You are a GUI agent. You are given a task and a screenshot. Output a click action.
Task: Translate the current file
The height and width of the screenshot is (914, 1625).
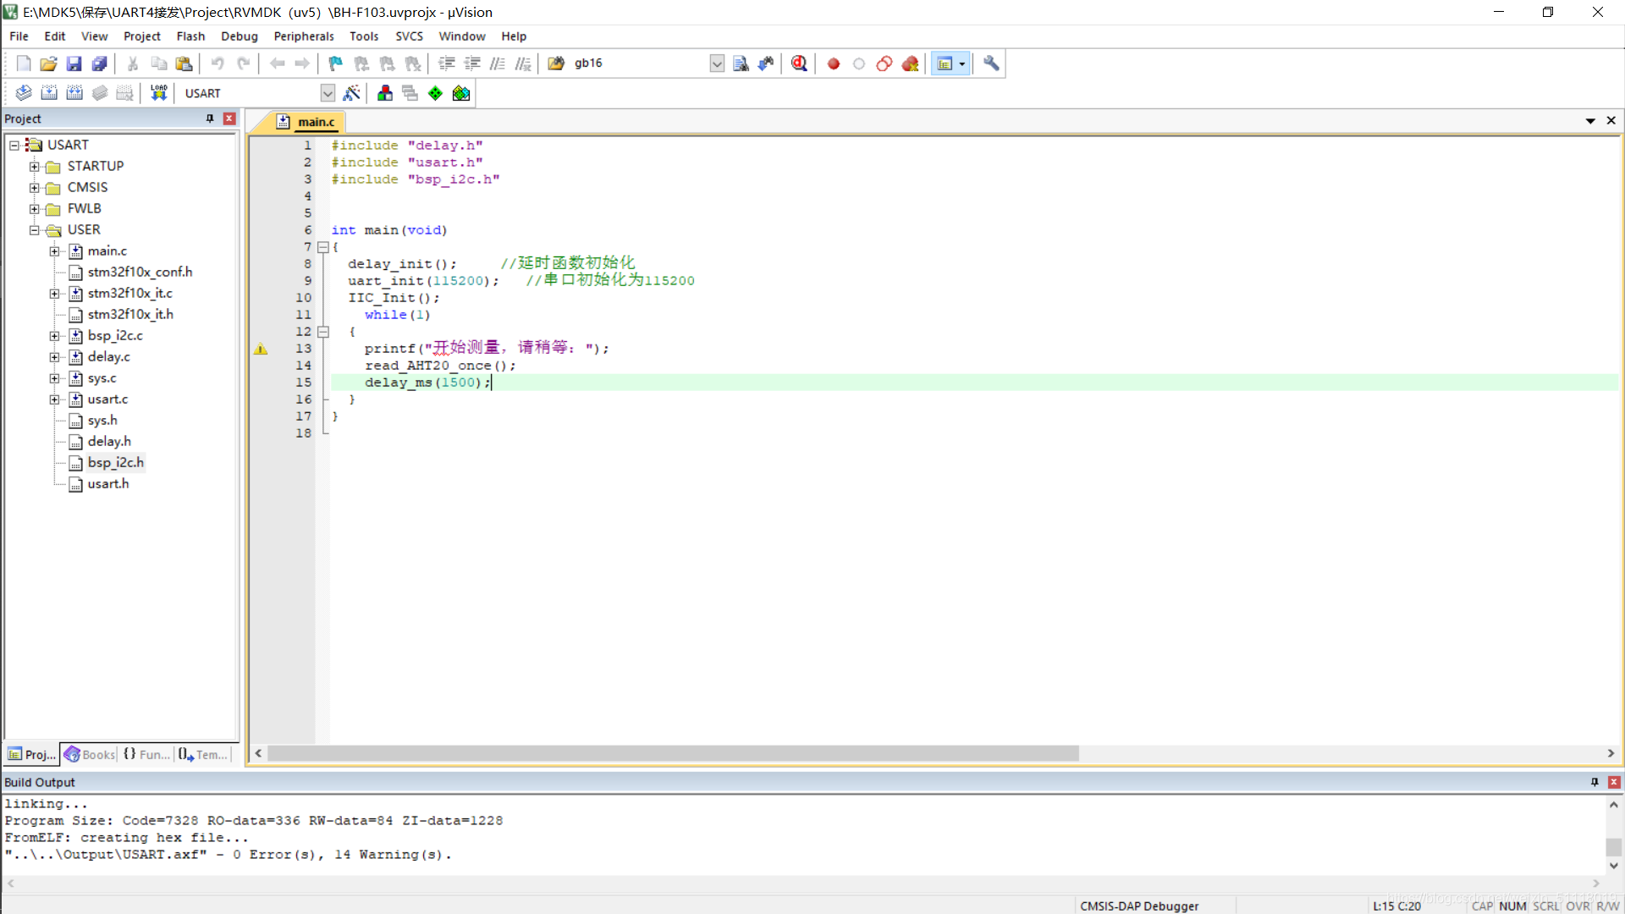[24, 93]
